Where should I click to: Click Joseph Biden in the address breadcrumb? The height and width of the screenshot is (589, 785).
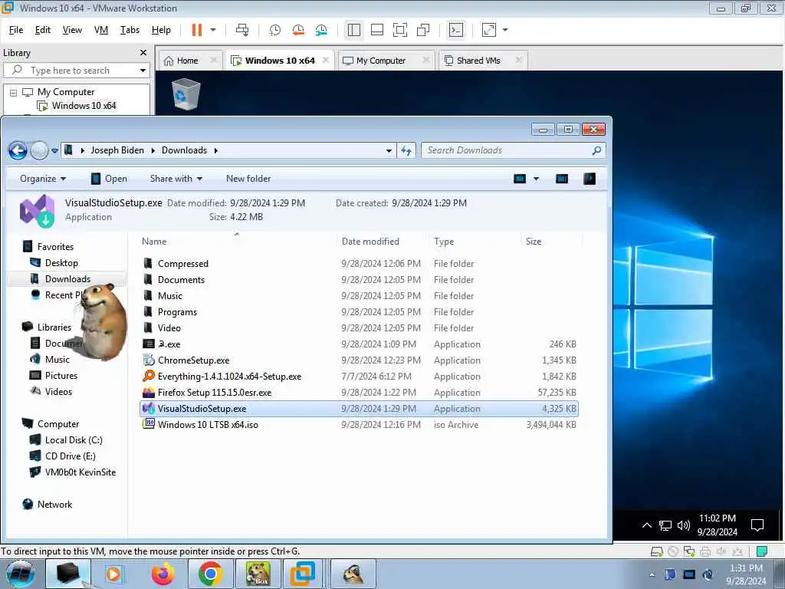(x=117, y=150)
